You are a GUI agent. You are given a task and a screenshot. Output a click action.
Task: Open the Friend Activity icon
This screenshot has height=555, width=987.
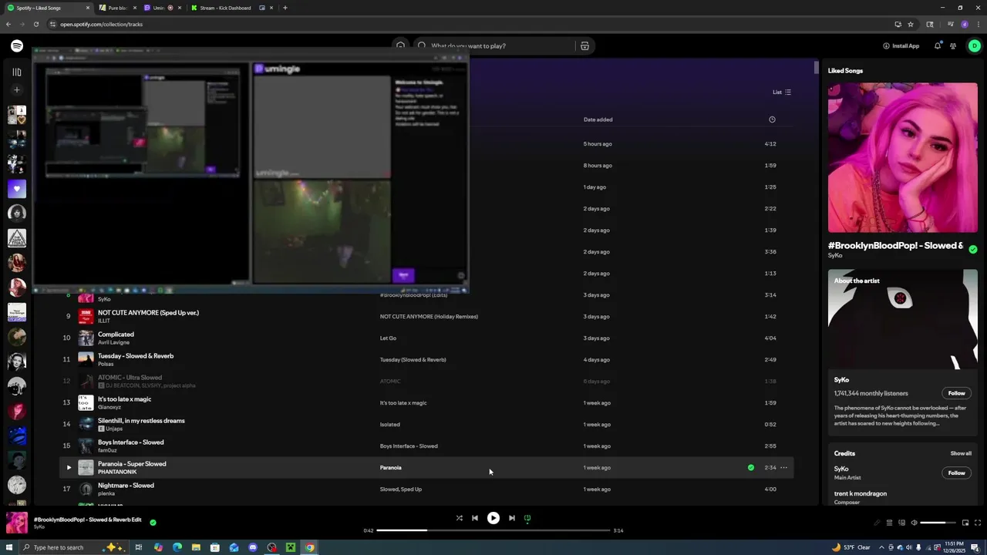tap(953, 46)
